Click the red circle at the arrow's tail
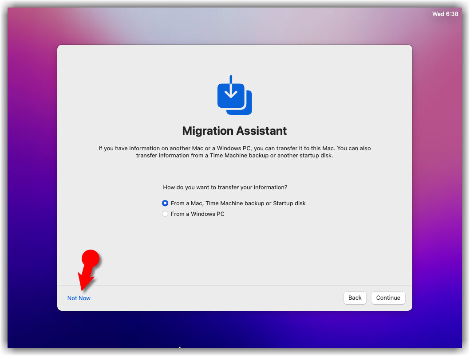The image size is (470, 356). click(91, 258)
